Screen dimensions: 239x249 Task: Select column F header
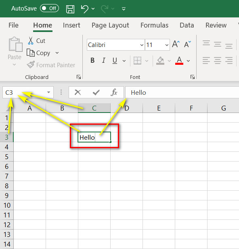(191, 108)
